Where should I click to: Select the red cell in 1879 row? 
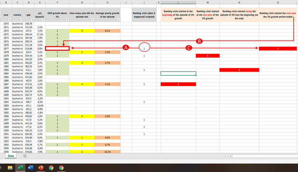(x=208, y=56)
